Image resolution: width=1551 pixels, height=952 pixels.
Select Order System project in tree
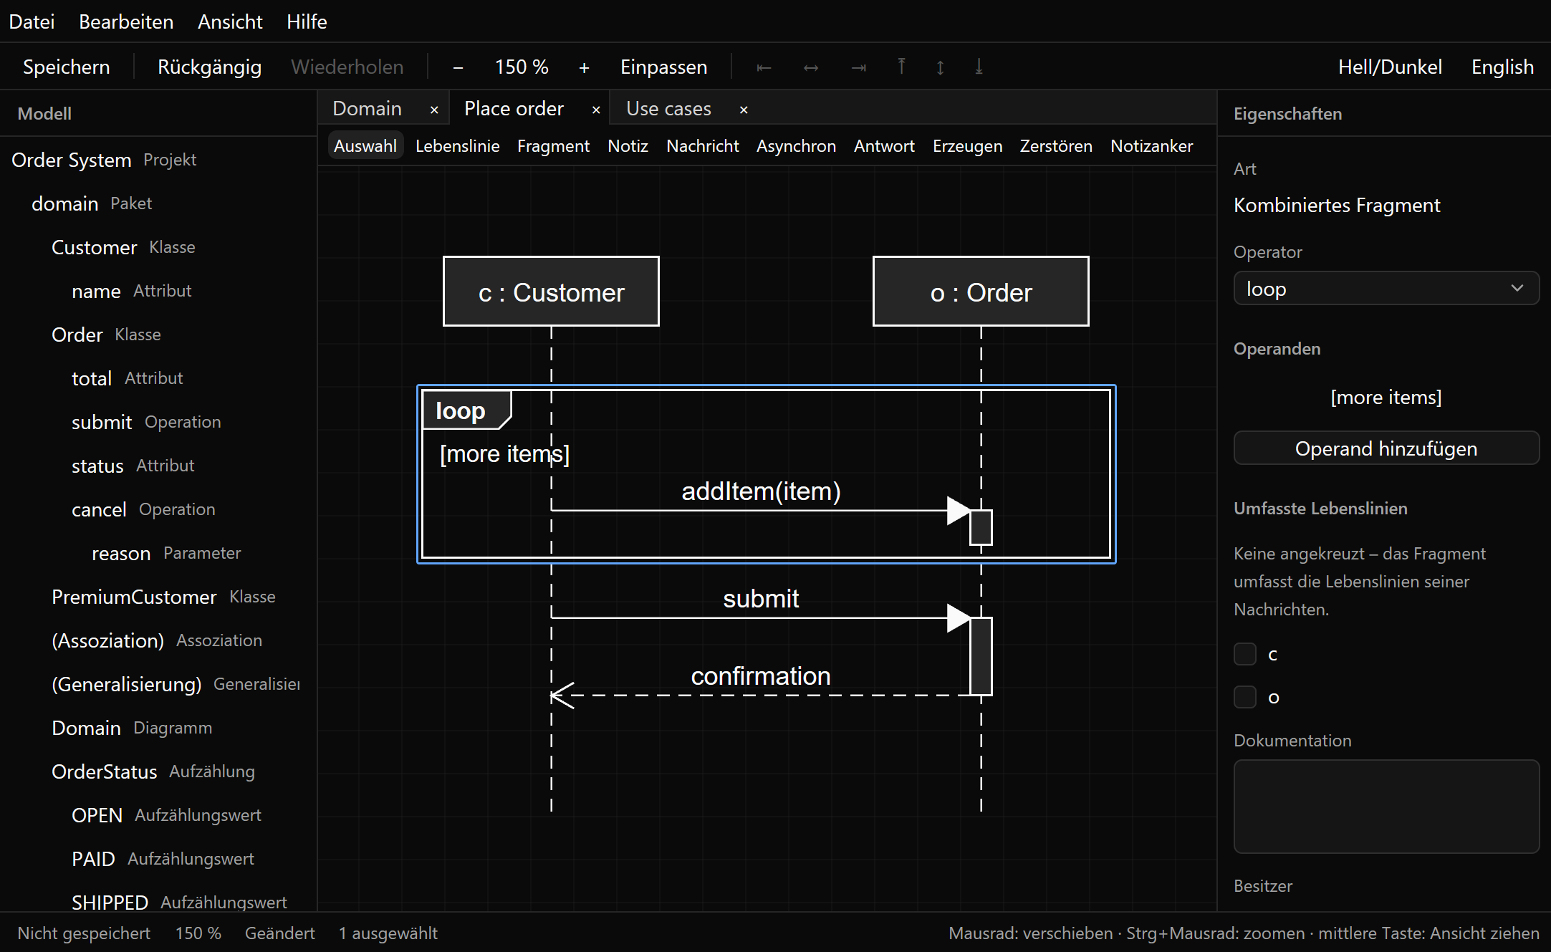click(158, 160)
